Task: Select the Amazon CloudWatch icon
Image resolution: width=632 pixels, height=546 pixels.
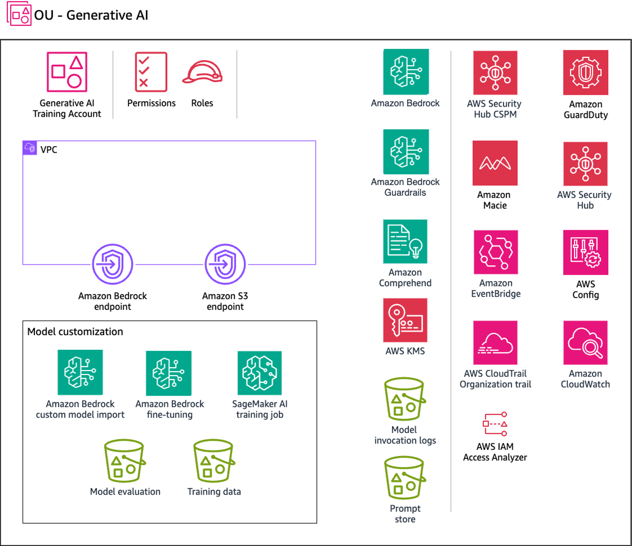Action: [x=585, y=343]
